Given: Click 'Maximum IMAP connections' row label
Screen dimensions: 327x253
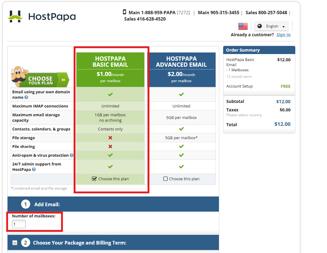Looking at the screenshot, I should tap(40, 106).
